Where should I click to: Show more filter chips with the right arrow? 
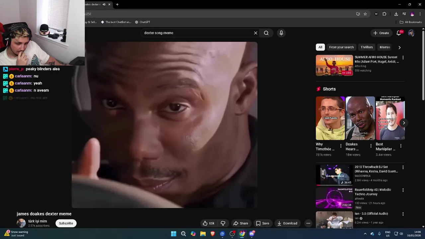399,47
